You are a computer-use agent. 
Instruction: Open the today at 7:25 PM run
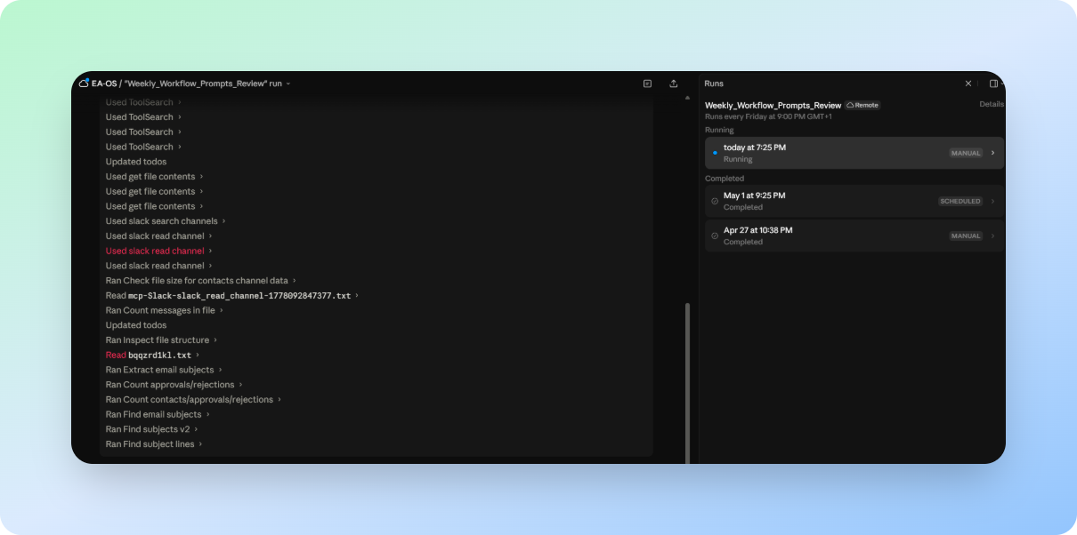pyautogui.click(x=854, y=153)
